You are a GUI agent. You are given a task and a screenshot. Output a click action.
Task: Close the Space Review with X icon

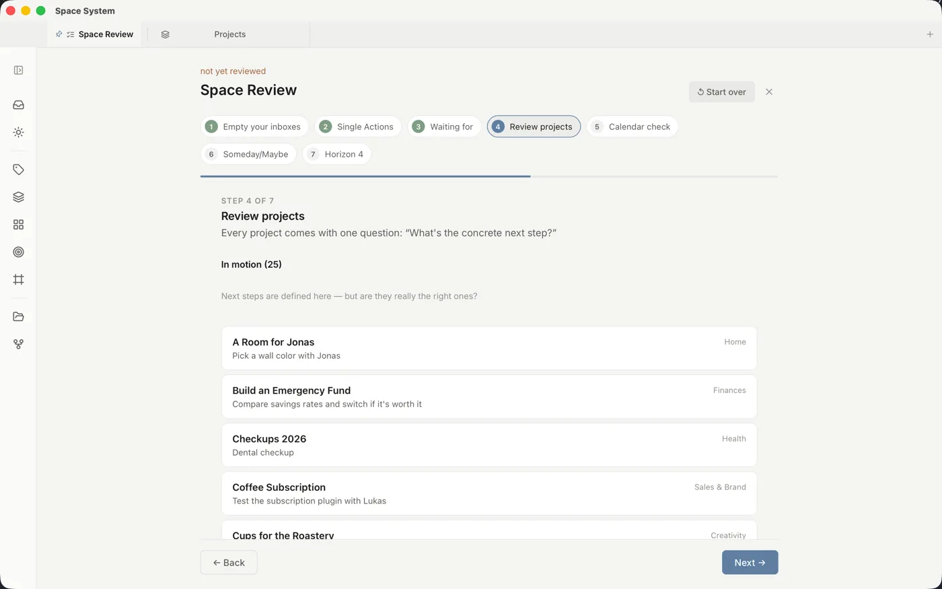tap(769, 92)
